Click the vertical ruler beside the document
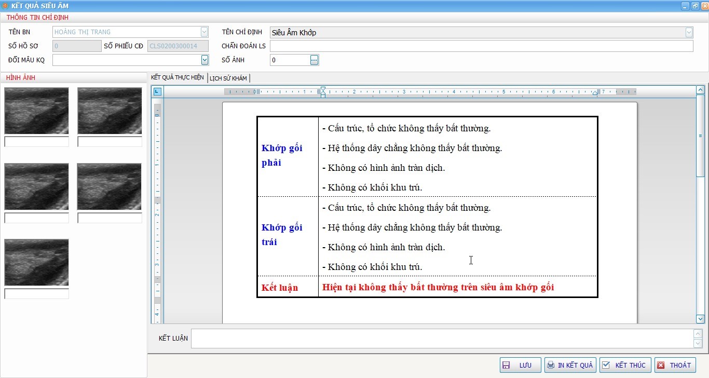 (158, 213)
